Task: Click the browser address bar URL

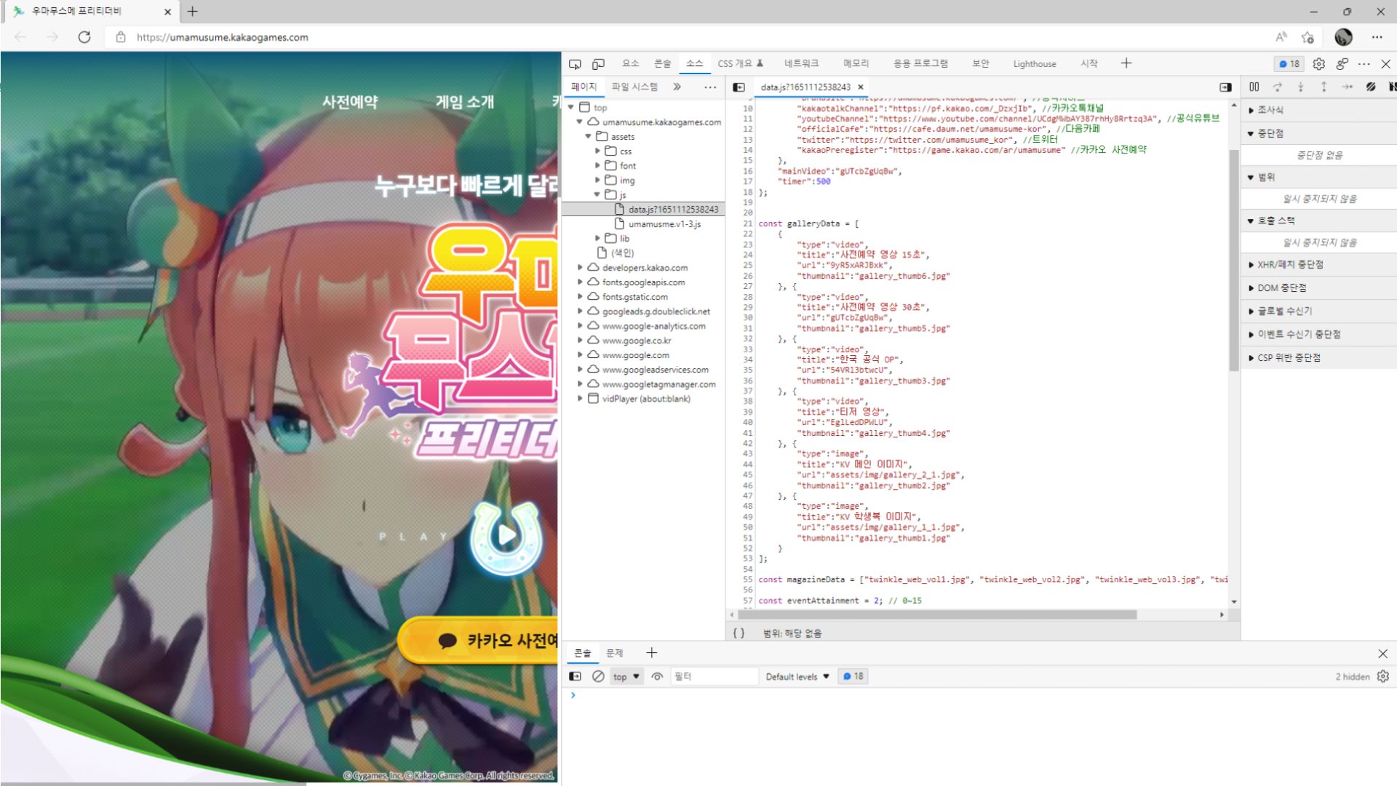Action: [222, 37]
